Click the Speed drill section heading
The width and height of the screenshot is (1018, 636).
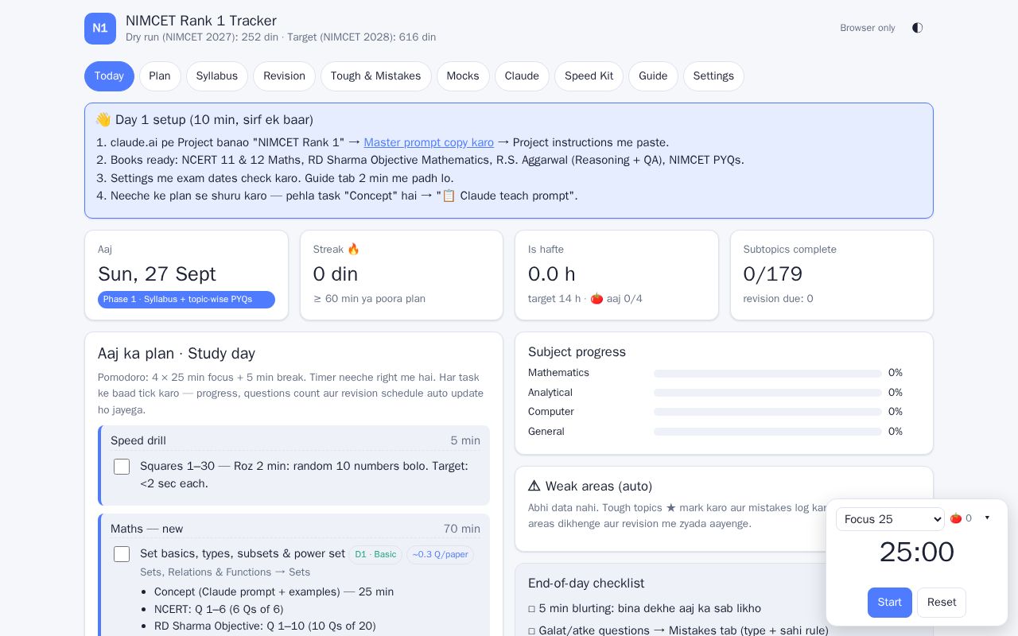138,441
